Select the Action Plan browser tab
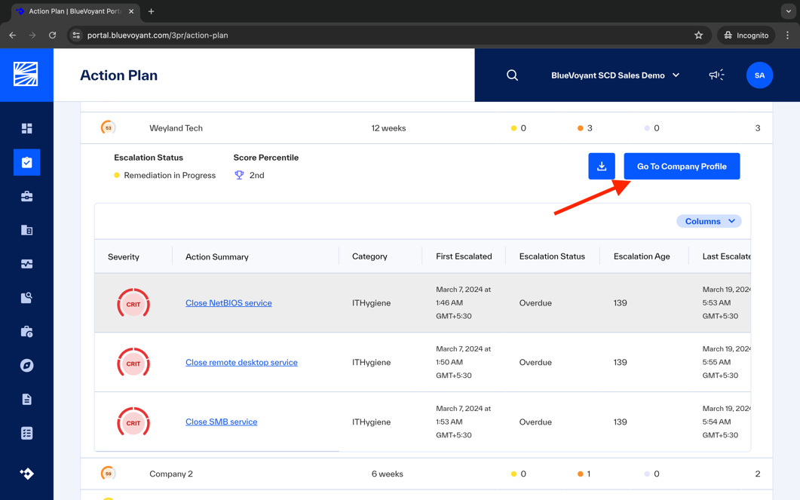 point(75,11)
